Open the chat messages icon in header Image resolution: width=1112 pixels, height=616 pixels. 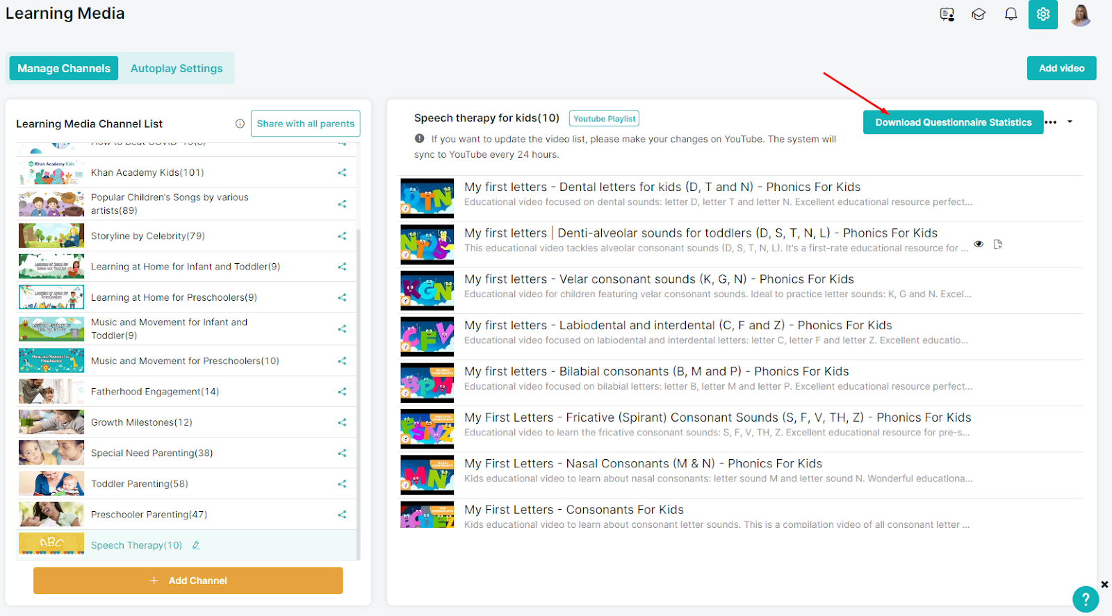tap(947, 14)
